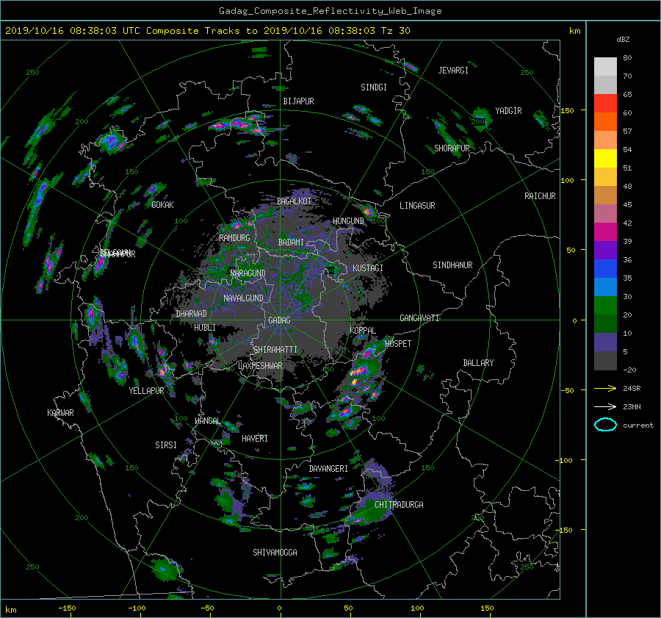Select the HOSPET label
Screen dimensions: 661x618
click(x=398, y=344)
